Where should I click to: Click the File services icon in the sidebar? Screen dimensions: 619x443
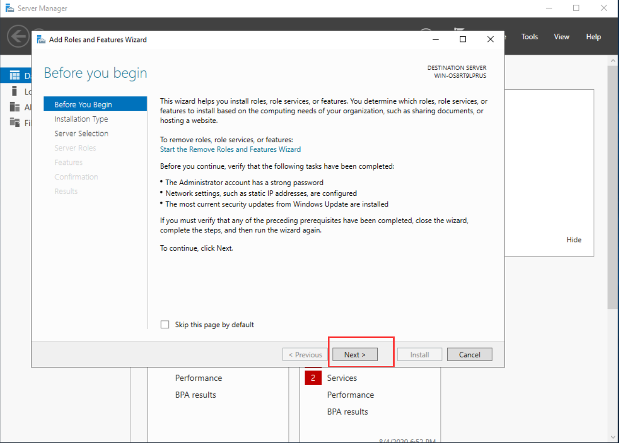pyautogui.click(x=15, y=123)
